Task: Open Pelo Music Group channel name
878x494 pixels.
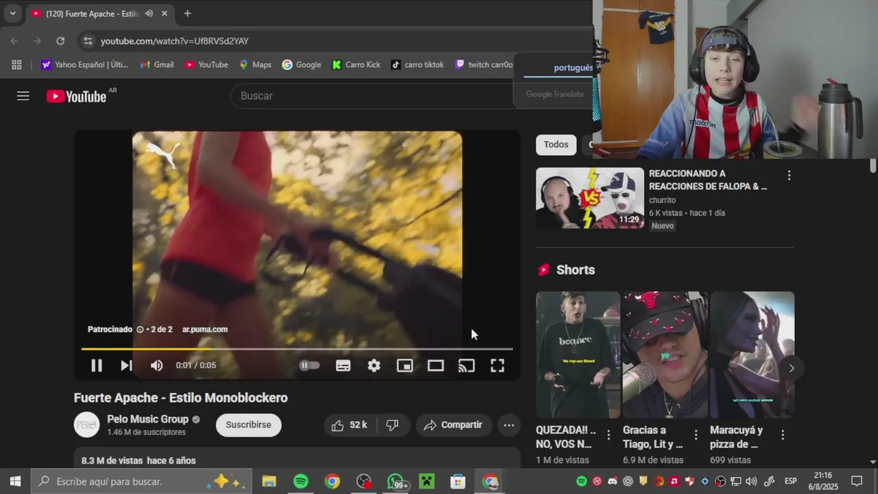Action: [147, 419]
